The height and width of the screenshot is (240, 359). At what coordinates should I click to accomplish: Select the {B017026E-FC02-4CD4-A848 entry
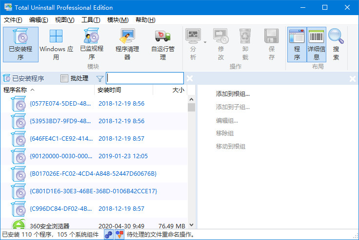point(94,174)
